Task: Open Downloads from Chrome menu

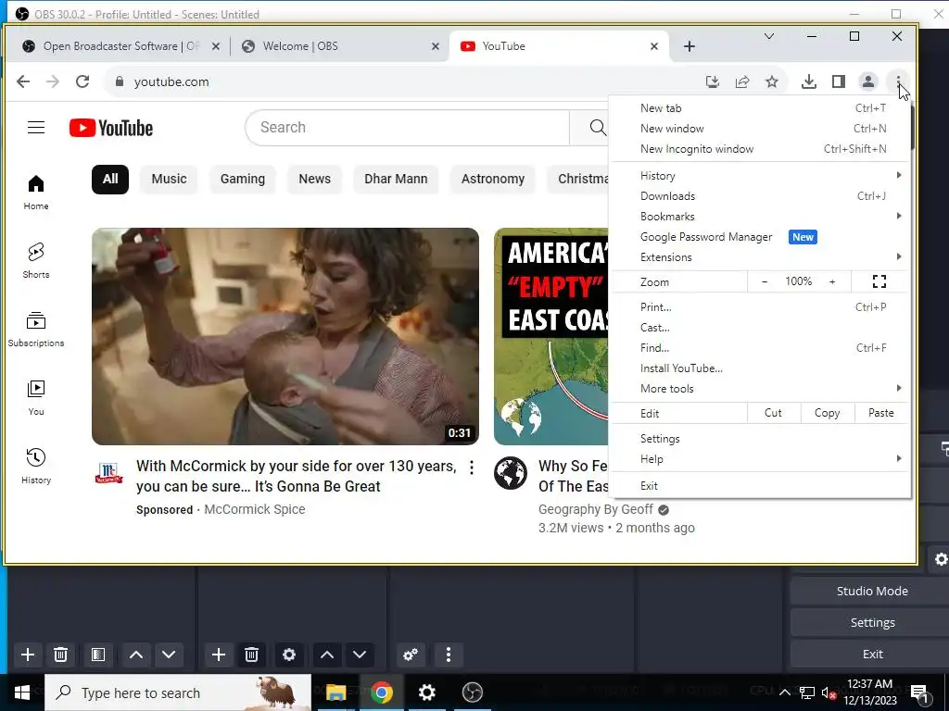Action: tap(760, 196)
